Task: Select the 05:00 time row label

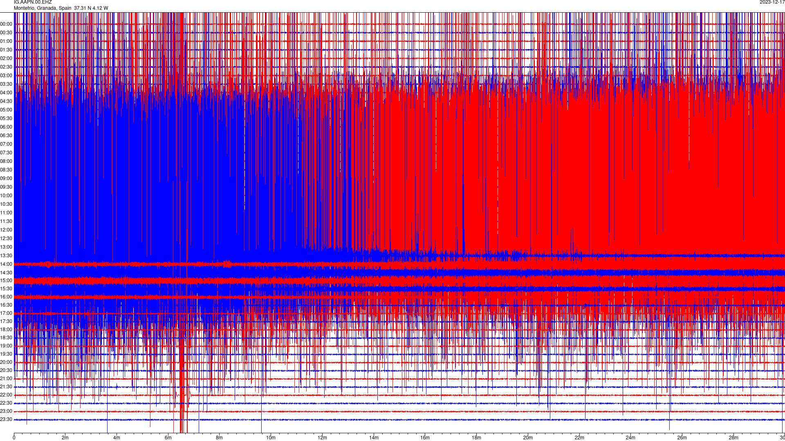Action: click(6, 110)
